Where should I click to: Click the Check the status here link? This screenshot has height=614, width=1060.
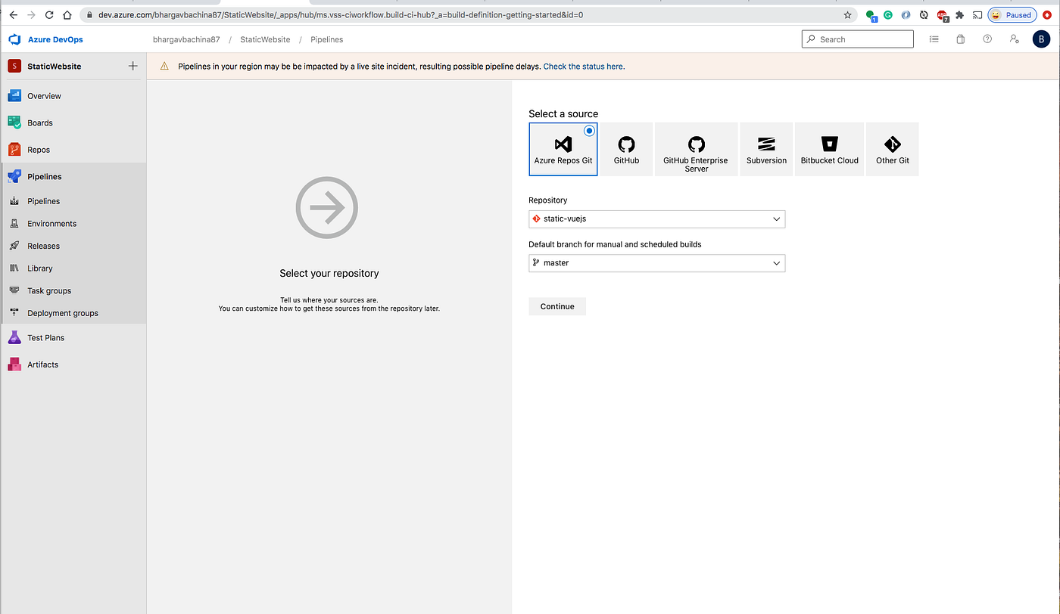[582, 67]
